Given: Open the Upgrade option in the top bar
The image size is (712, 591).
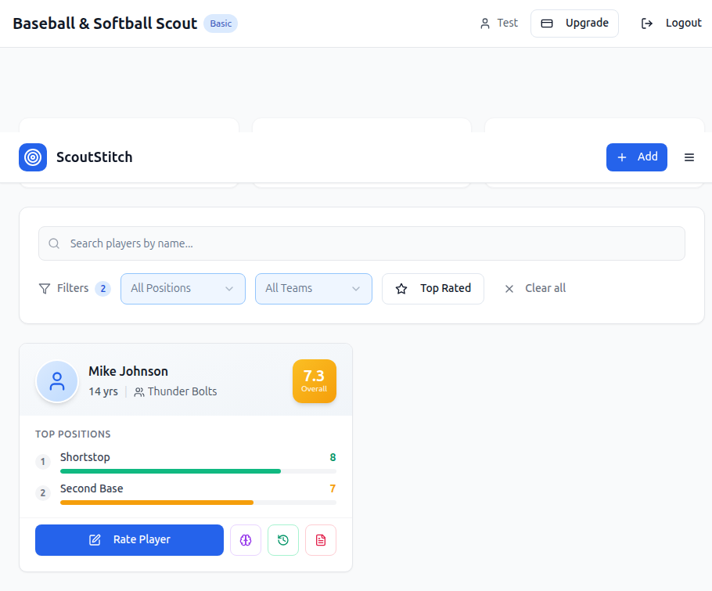Looking at the screenshot, I should 574,23.
